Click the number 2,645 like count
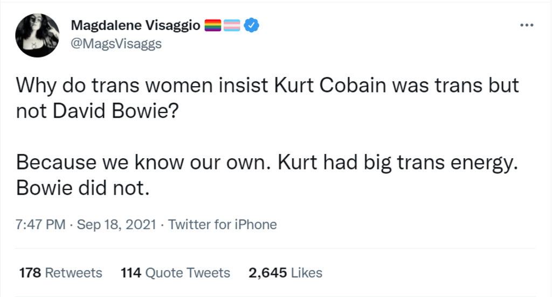 (267, 273)
